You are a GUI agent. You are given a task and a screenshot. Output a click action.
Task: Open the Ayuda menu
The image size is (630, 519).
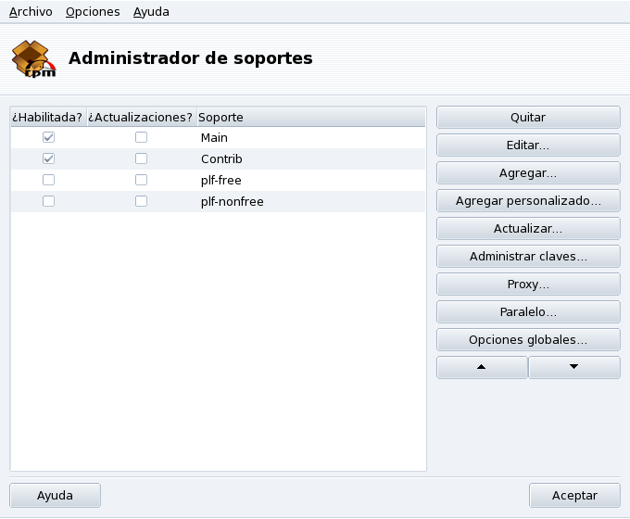151,12
